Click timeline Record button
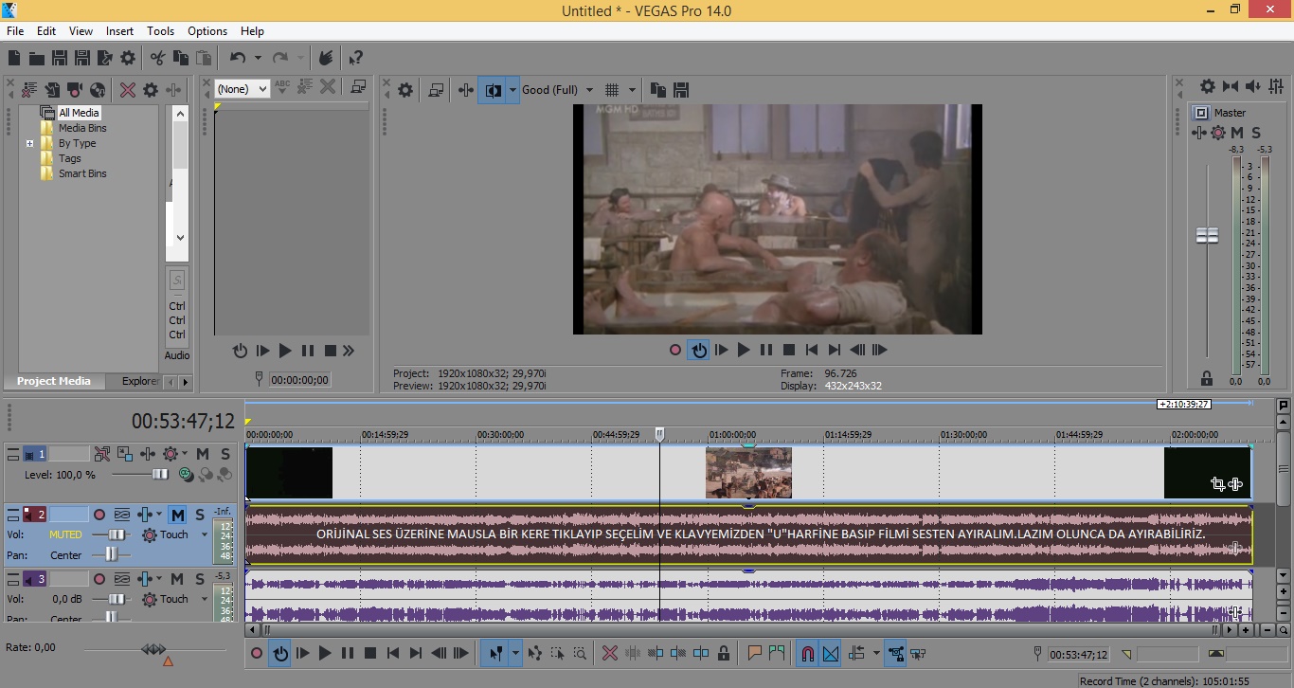This screenshot has height=688, width=1294. click(x=257, y=653)
